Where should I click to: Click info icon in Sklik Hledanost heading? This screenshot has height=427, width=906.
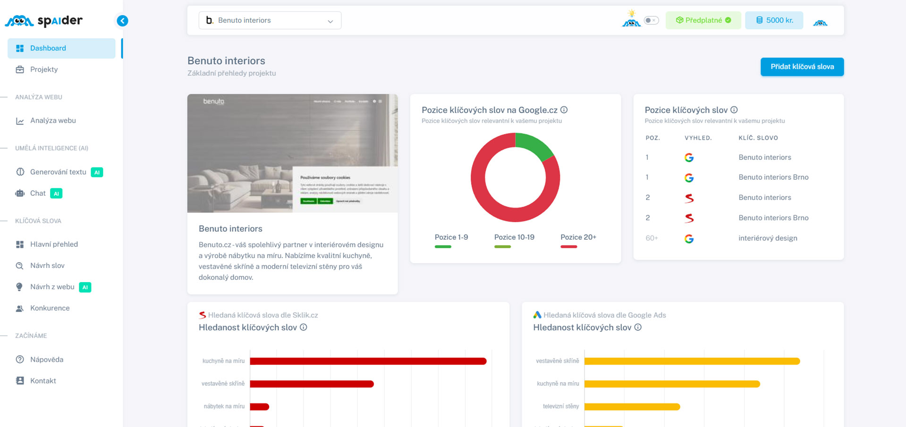304,327
